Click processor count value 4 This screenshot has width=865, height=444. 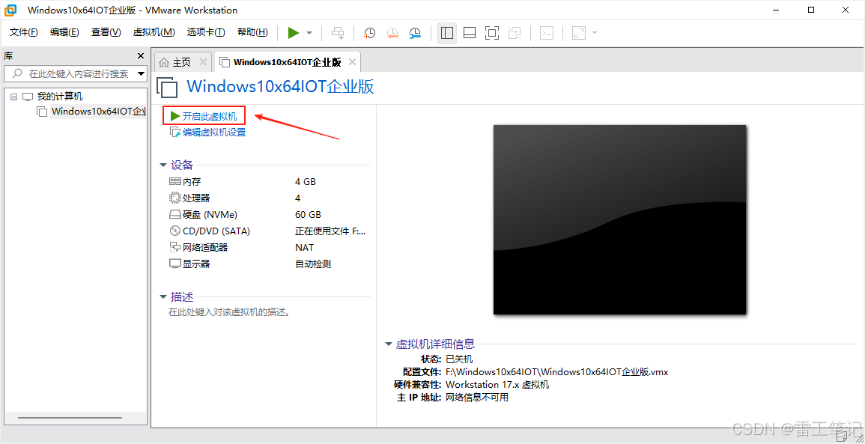tap(298, 198)
